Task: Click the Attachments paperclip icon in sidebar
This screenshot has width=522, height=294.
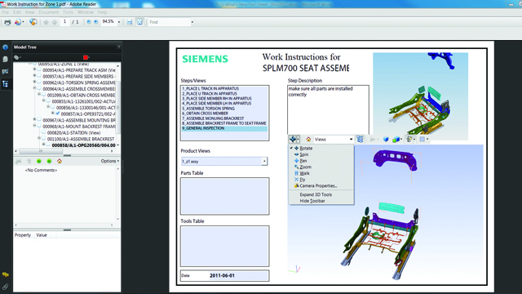Action: coord(6,287)
